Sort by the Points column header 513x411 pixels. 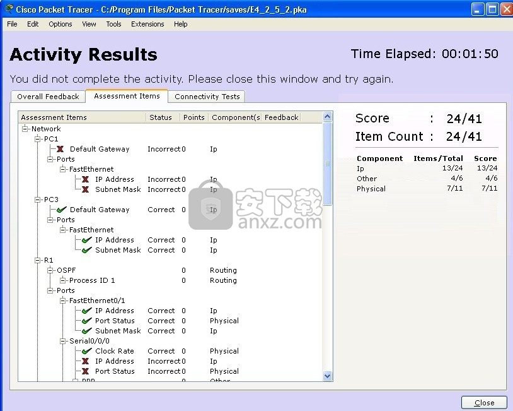point(194,117)
